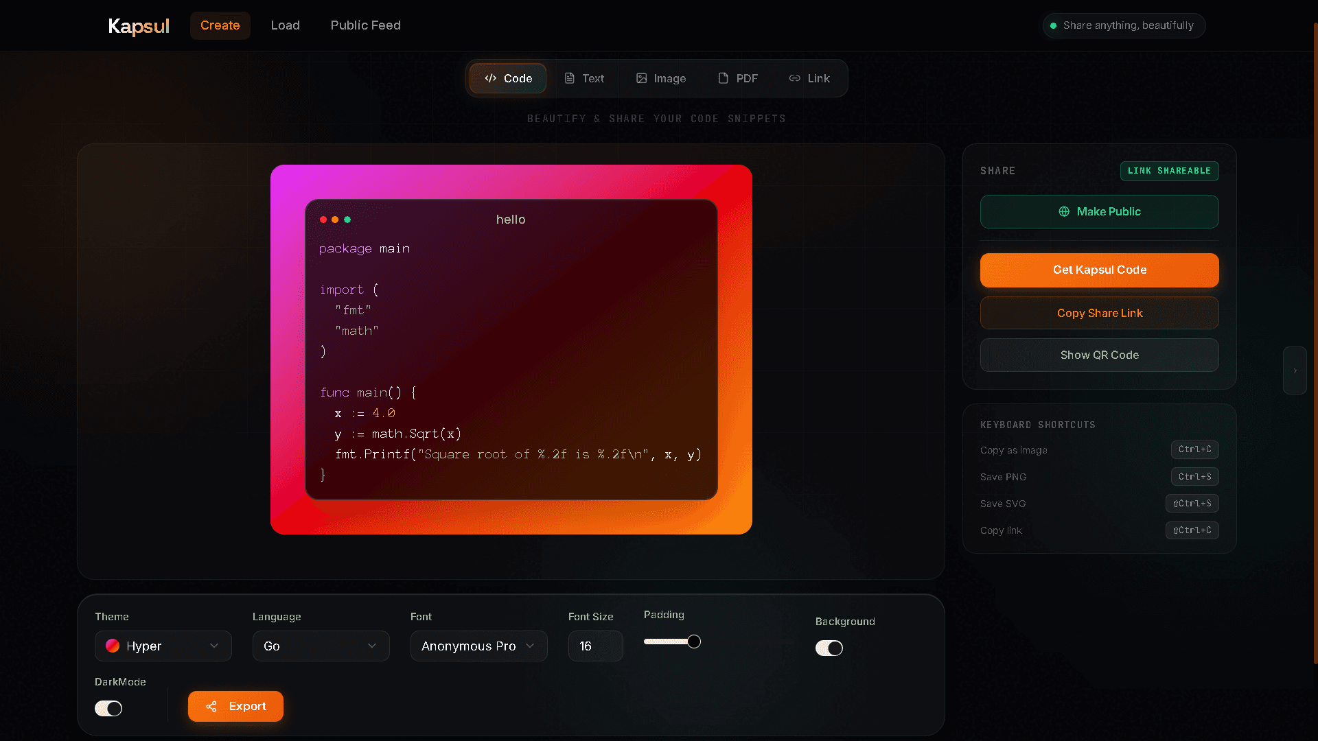Click the Image picture icon
The height and width of the screenshot is (741, 1318).
click(641, 78)
